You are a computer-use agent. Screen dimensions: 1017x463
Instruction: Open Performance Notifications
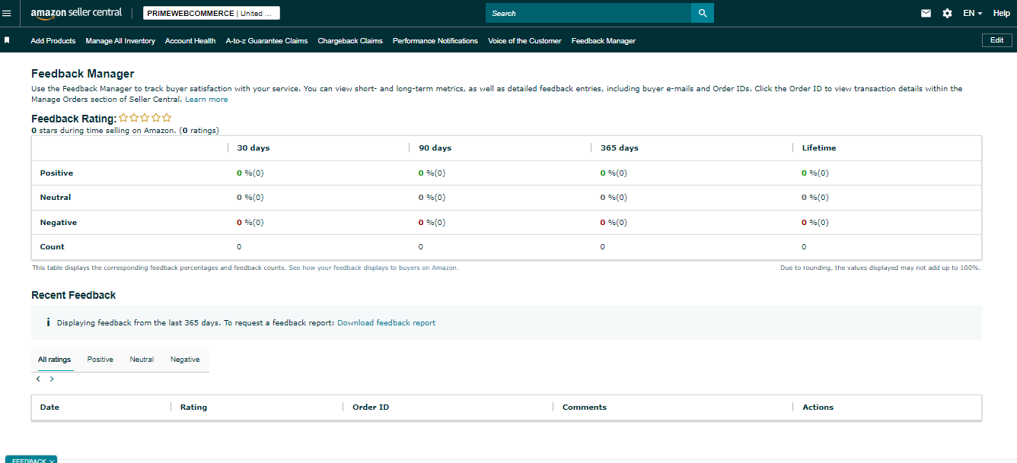tap(435, 41)
